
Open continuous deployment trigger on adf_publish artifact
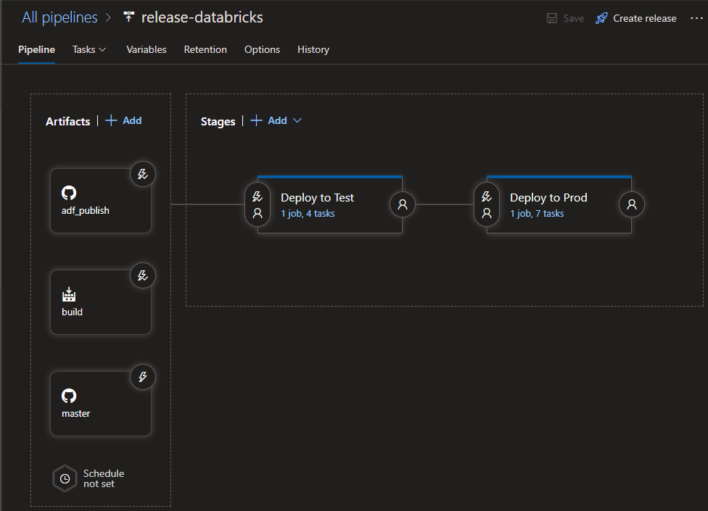coord(143,174)
